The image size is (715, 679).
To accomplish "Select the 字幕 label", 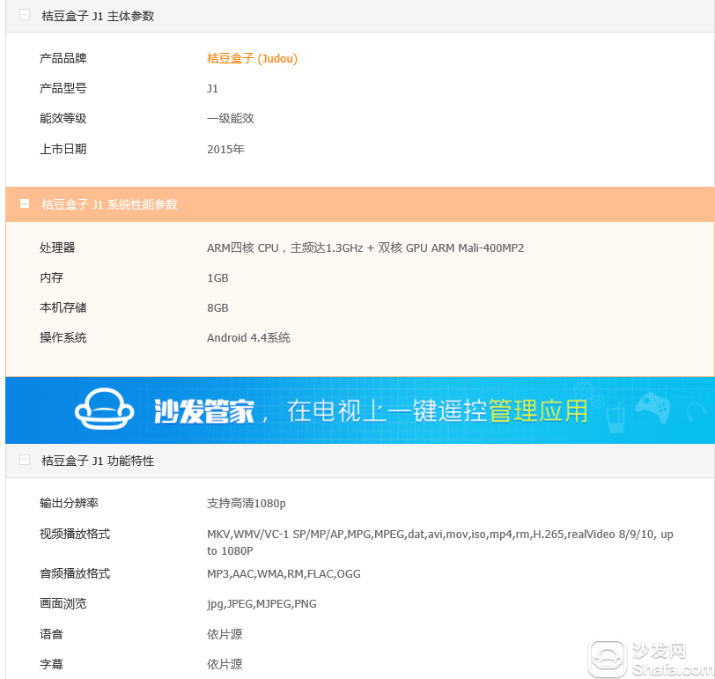I will click(52, 664).
